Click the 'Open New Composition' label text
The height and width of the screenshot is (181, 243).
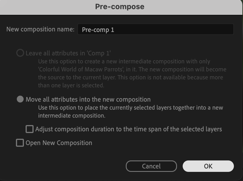click(x=59, y=143)
